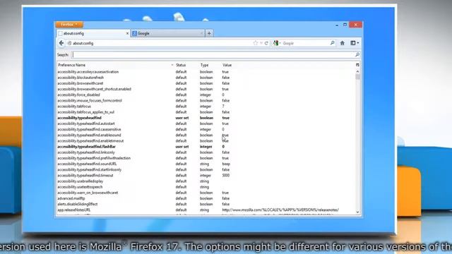Select accessibility.typeaheadfind.soundURL row
The width and height of the screenshot is (452, 254).
click(206, 164)
